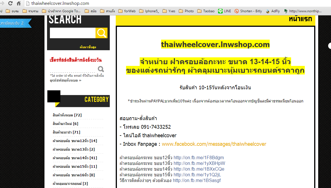The height and width of the screenshot is (188, 331).
Task: Select category ฝาครอบล้อ ขนาด15นิ้ว [11]
Action: pos(75,166)
